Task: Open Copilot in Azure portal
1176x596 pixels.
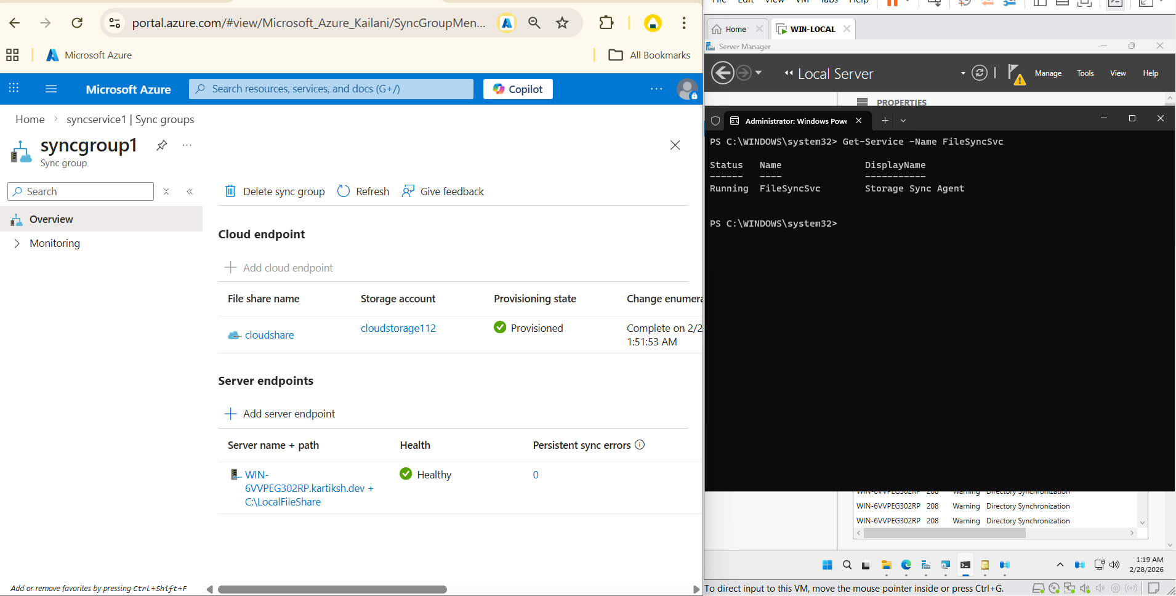Action: coord(518,89)
